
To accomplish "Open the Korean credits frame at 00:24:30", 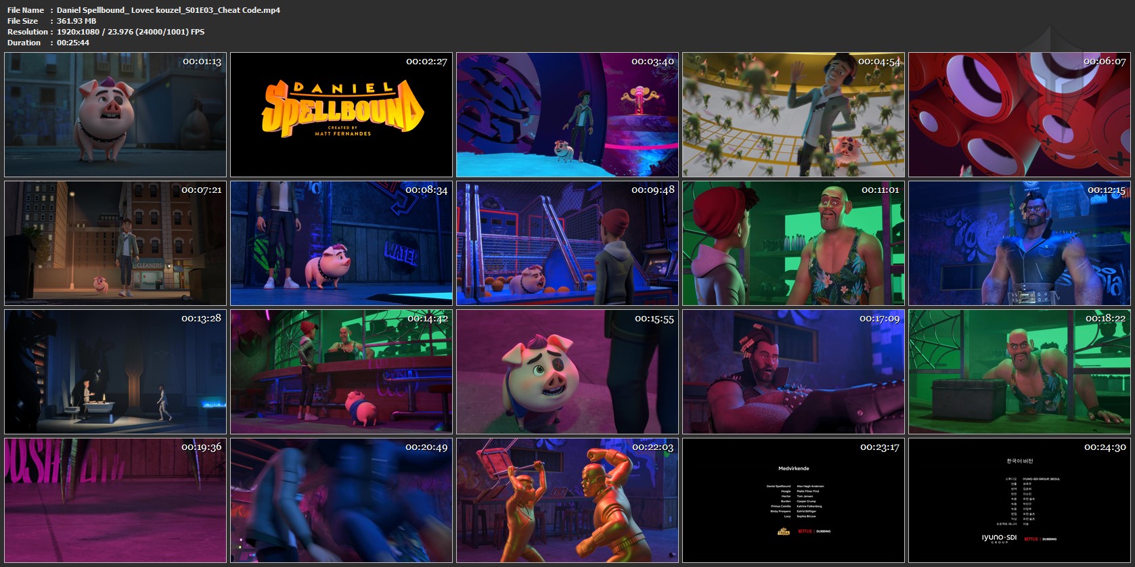I will pos(1019,500).
